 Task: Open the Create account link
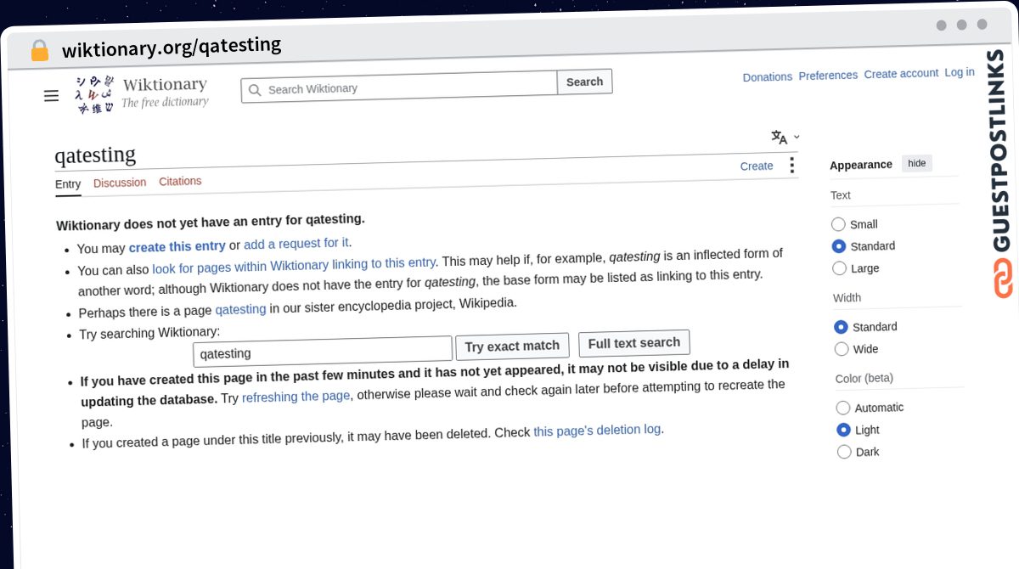coord(901,73)
